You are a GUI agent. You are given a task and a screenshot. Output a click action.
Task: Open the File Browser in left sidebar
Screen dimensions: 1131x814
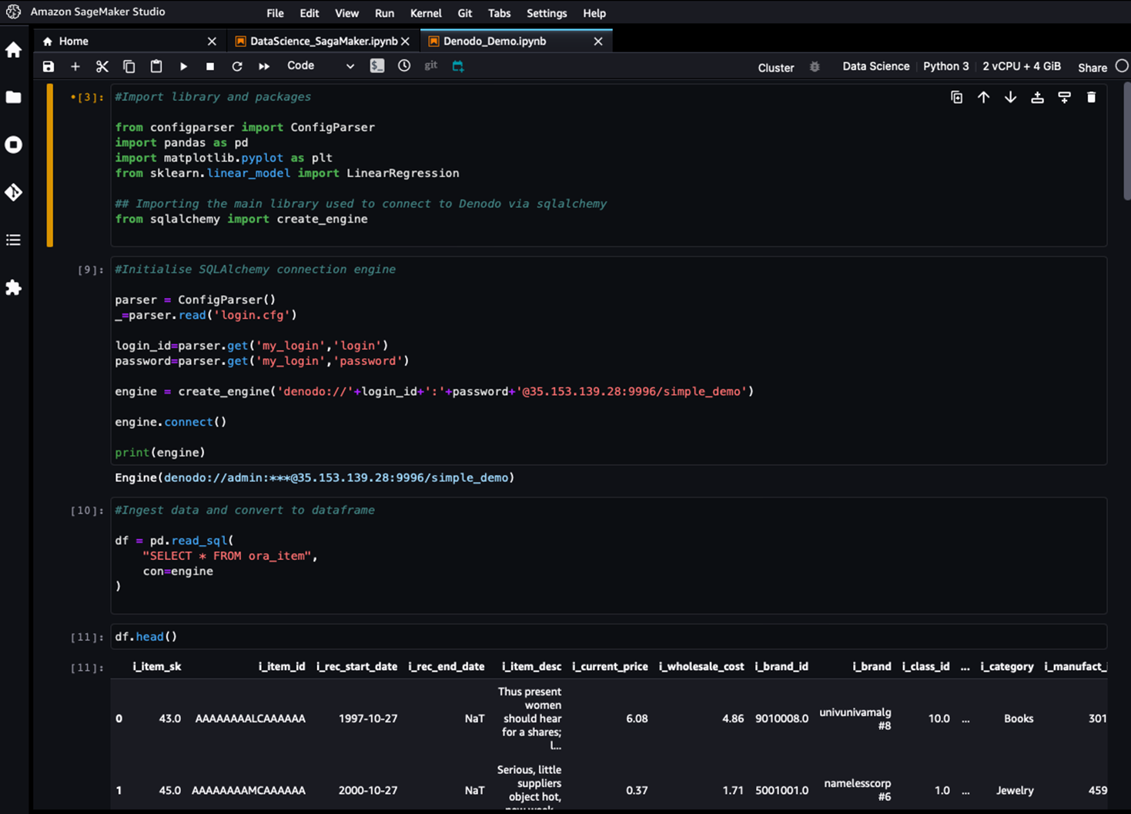click(x=14, y=98)
